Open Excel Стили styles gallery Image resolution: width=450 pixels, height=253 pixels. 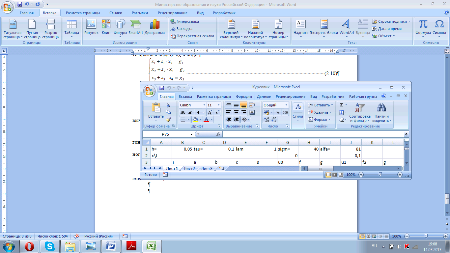click(x=298, y=112)
